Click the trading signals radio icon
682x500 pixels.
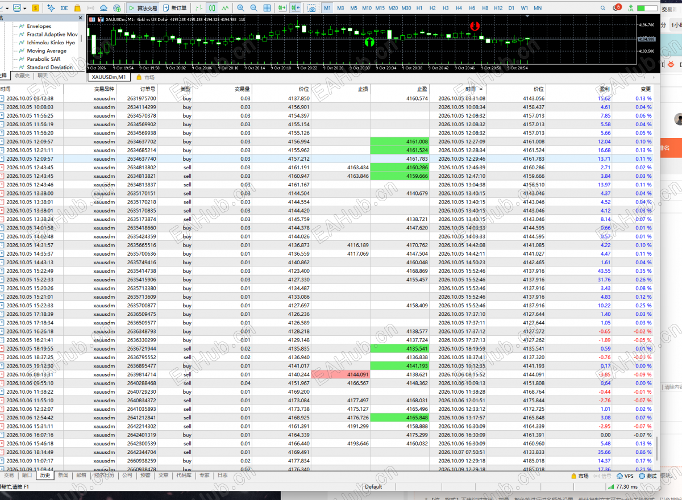coord(91,8)
